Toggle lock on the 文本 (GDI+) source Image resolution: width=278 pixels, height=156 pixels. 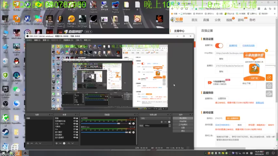77,124
